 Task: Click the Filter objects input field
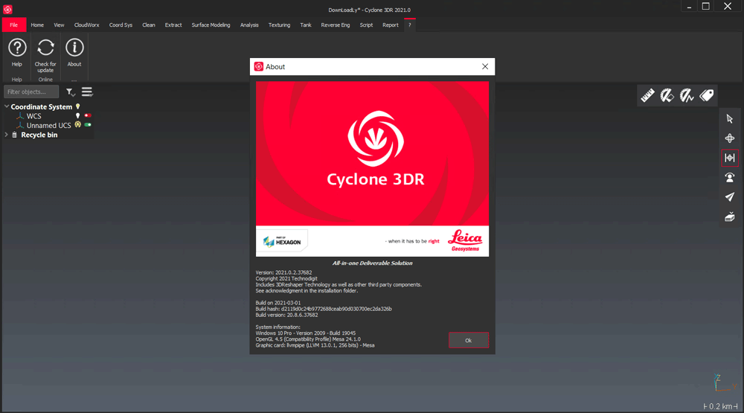point(31,92)
